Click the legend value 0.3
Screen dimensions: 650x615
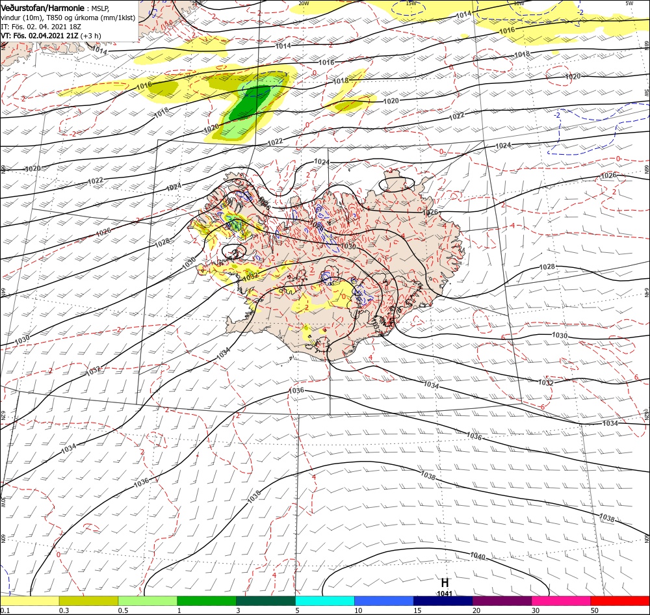click(x=64, y=610)
